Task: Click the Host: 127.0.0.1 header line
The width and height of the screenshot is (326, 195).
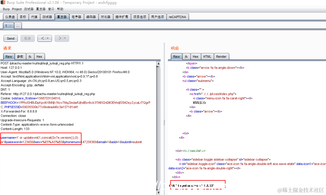Action: [x=11, y=68]
